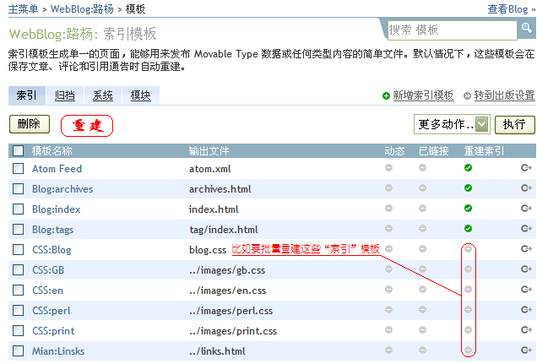Check the CSS:Blog template checkbox
The image size is (537, 364).
coord(18,250)
